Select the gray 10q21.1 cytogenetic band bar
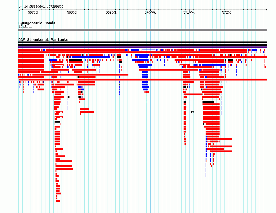Screen dimensions: 276x213 click(143, 30)
